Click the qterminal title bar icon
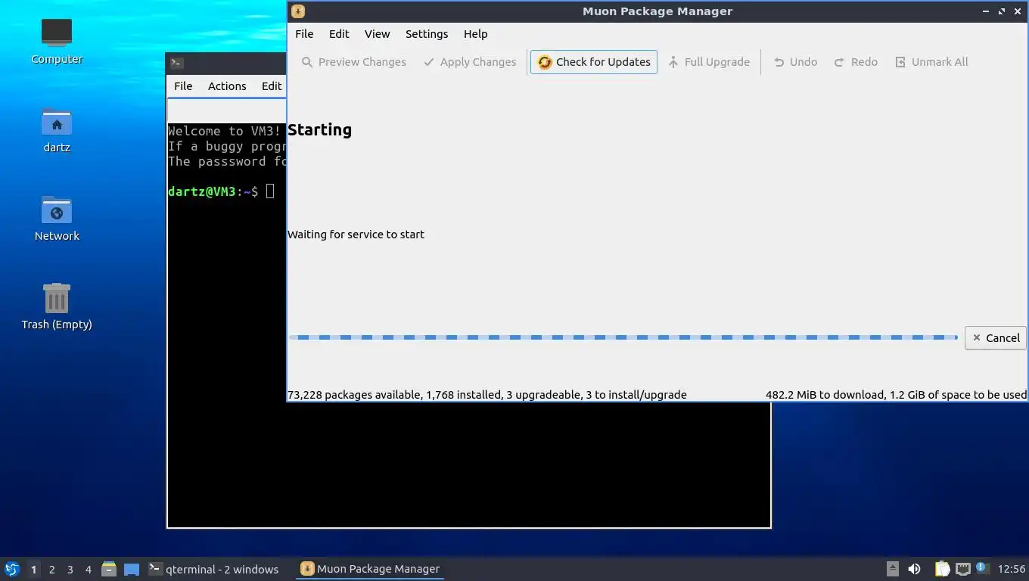Viewport: 1029px width, 581px height. pyautogui.click(x=176, y=63)
